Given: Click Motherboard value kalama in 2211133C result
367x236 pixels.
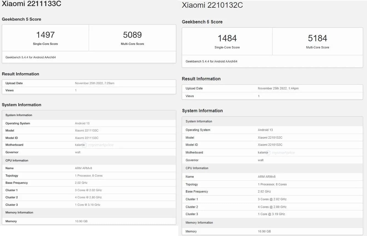Looking at the screenshot, I should click(x=80, y=145).
